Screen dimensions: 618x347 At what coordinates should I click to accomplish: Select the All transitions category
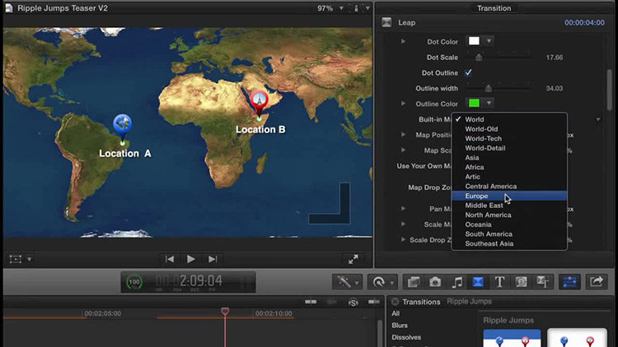[x=396, y=313]
